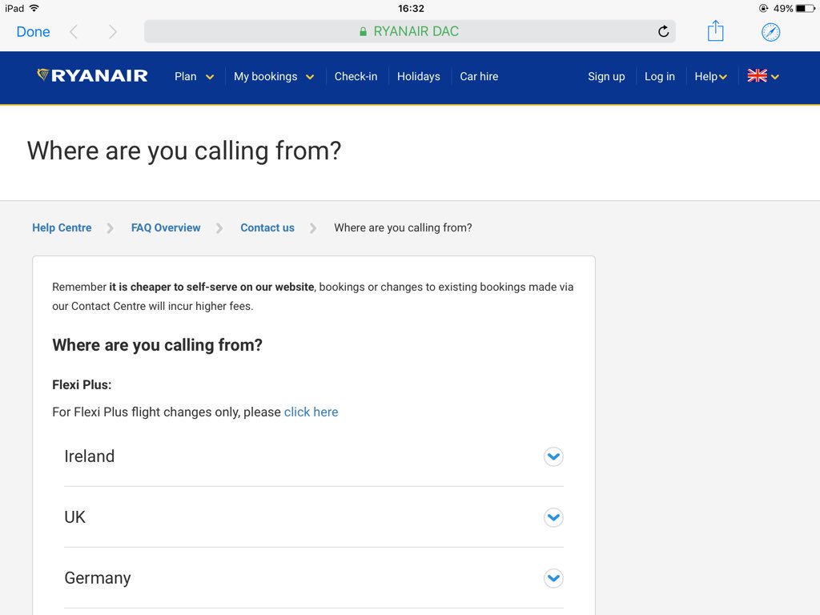Viewport: 820px width, 615px height.
Task: Open the UK flag language selector
Action: (x=763, y=76)
